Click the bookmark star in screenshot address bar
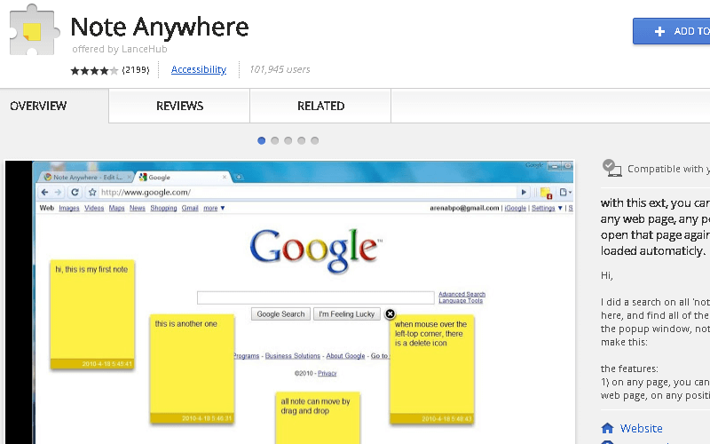Viewport: 710px width, 444px height. click(92, 192)
